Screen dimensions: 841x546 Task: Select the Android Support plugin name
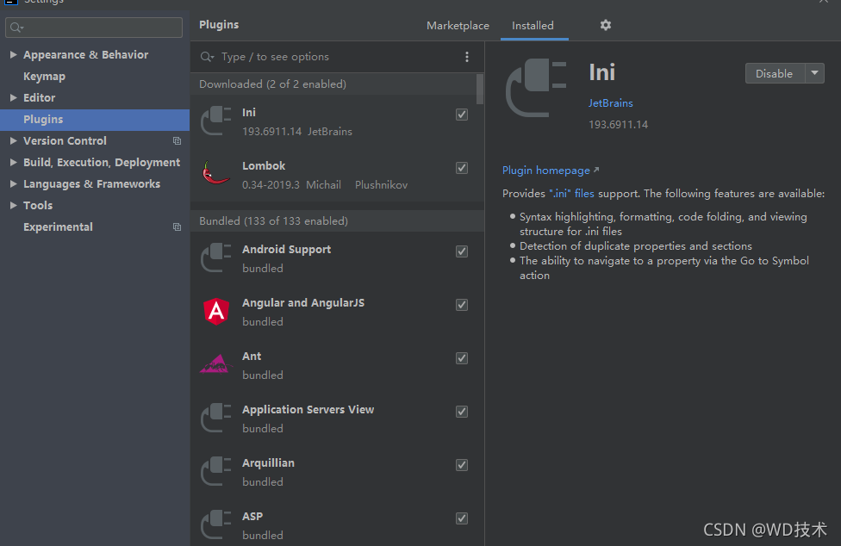pos(286,250)
